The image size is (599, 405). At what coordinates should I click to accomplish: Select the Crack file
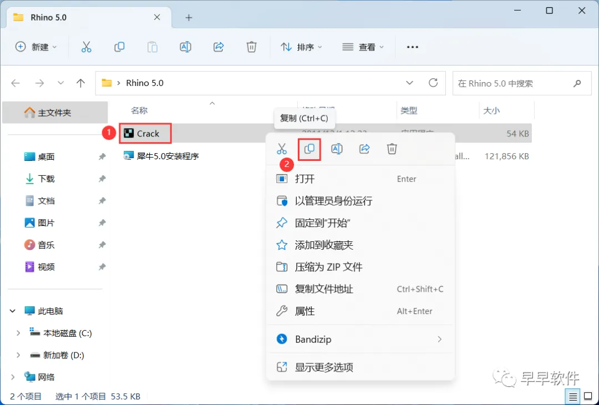pos(145,133)
